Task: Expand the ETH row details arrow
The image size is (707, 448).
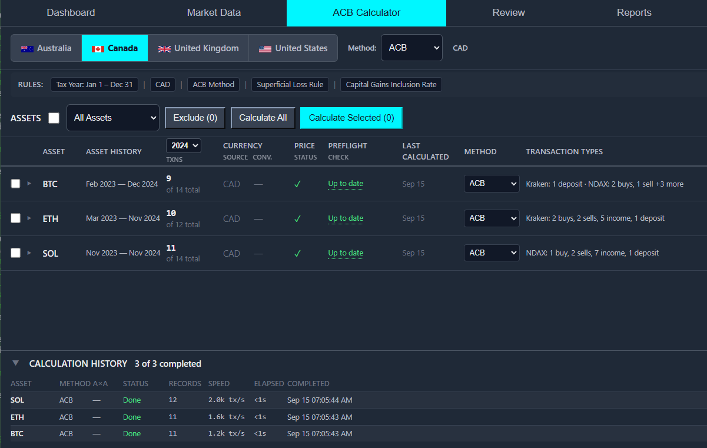Action: coord(29,218)
